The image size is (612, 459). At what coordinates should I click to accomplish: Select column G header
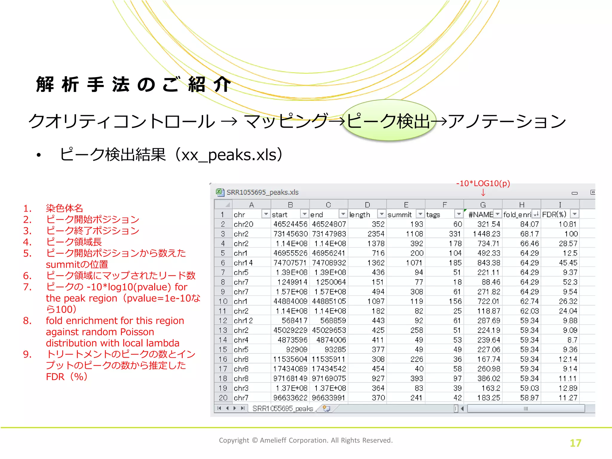(483, 205)
